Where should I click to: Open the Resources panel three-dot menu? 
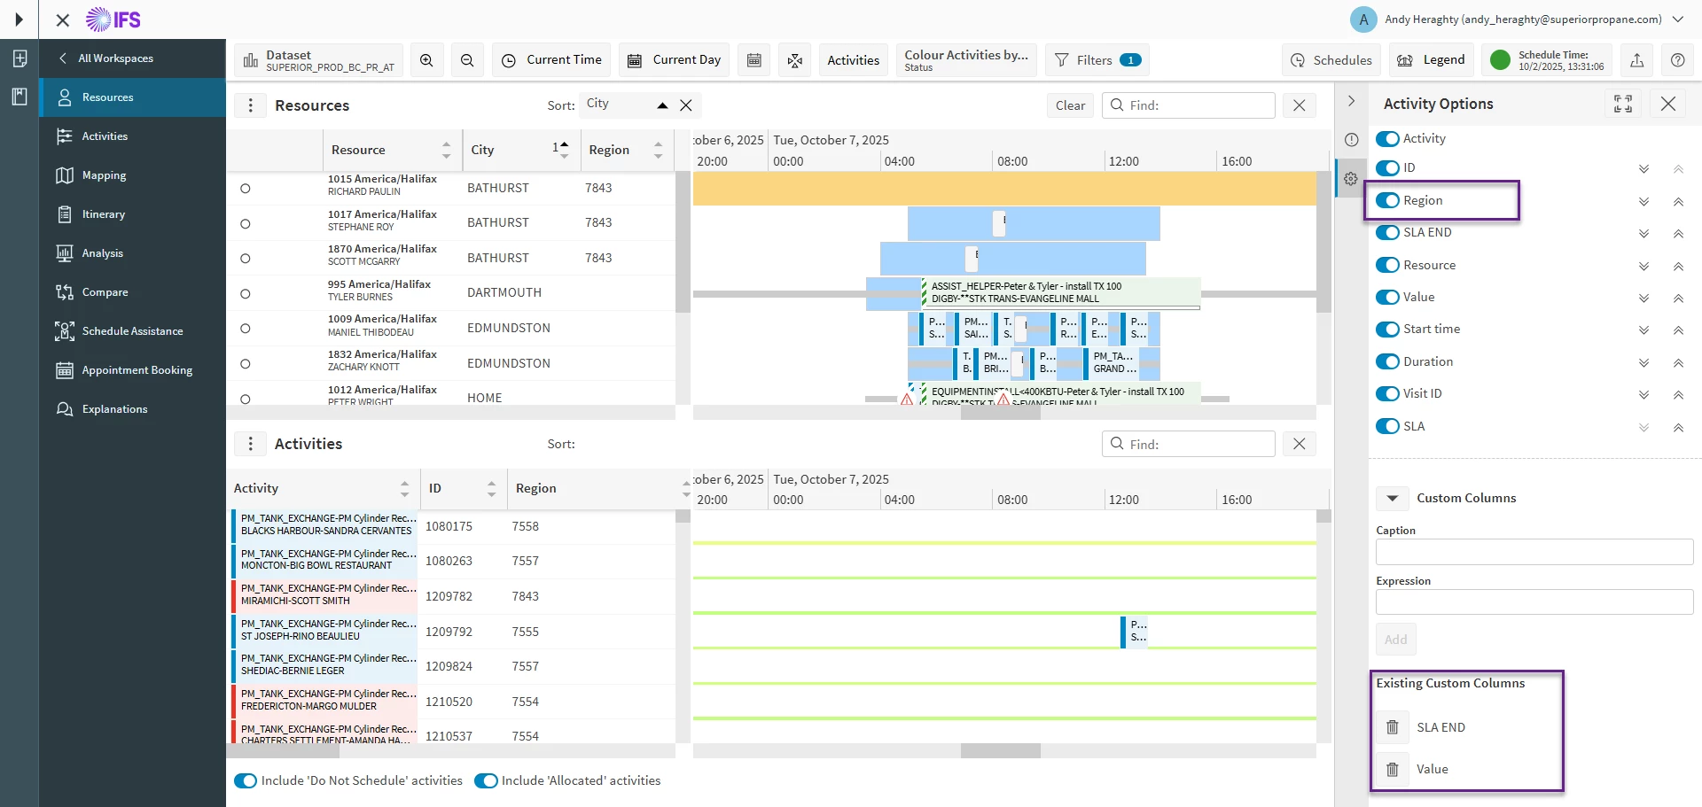pos(251,105)
